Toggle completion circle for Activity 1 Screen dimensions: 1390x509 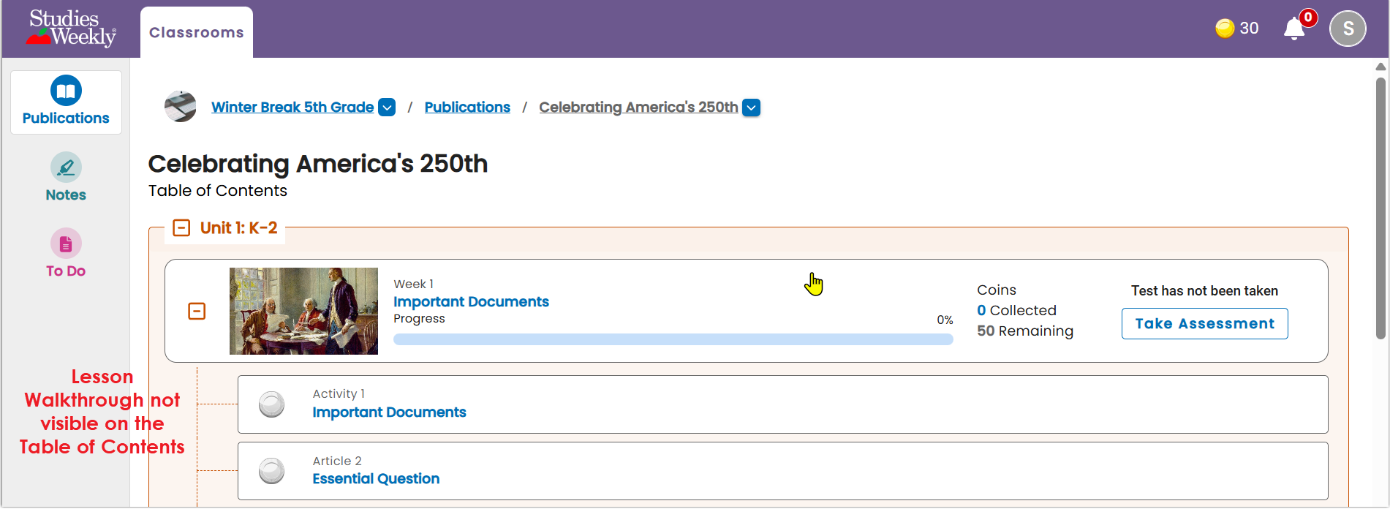point(272,404)
